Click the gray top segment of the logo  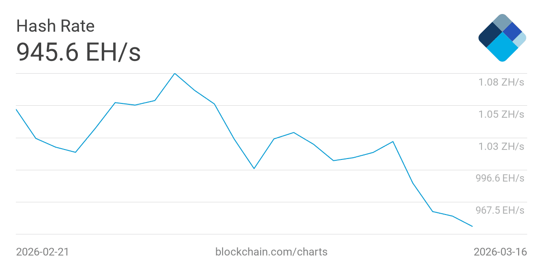(x=502, y=22)
